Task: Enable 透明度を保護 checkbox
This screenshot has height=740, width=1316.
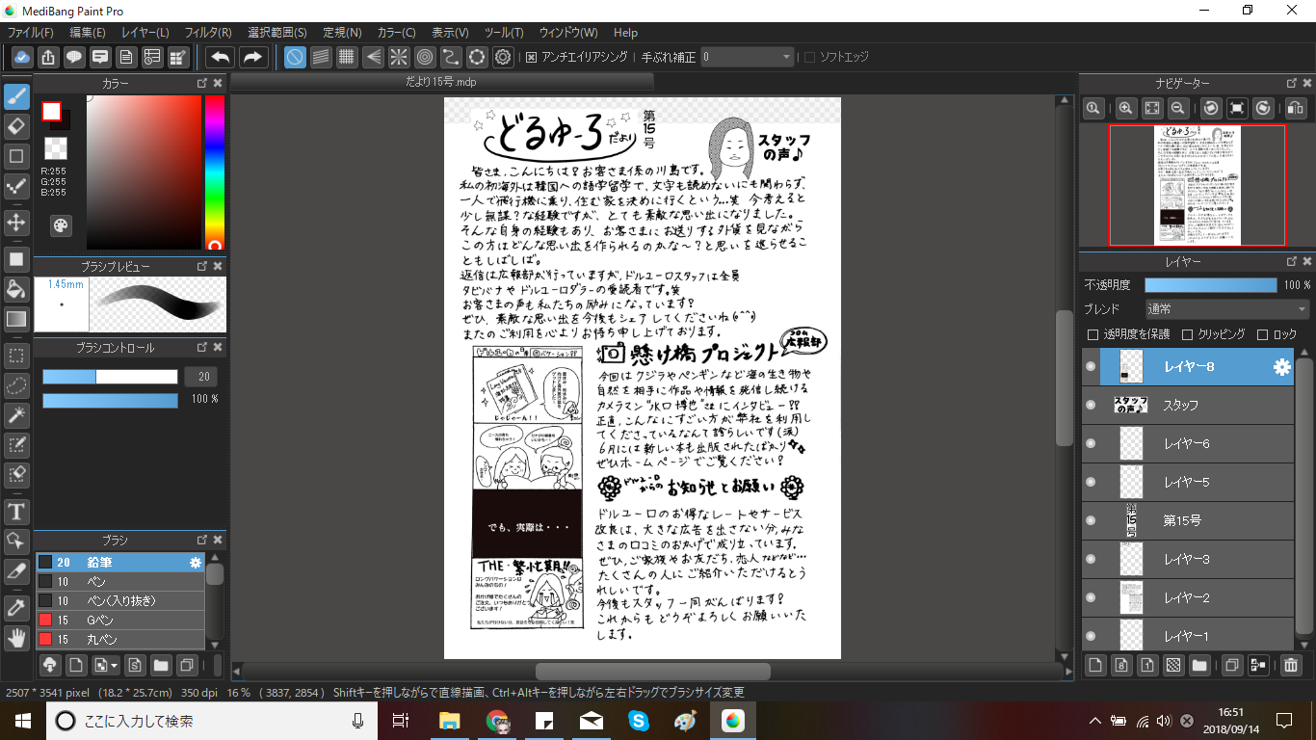Action: 1092,334
